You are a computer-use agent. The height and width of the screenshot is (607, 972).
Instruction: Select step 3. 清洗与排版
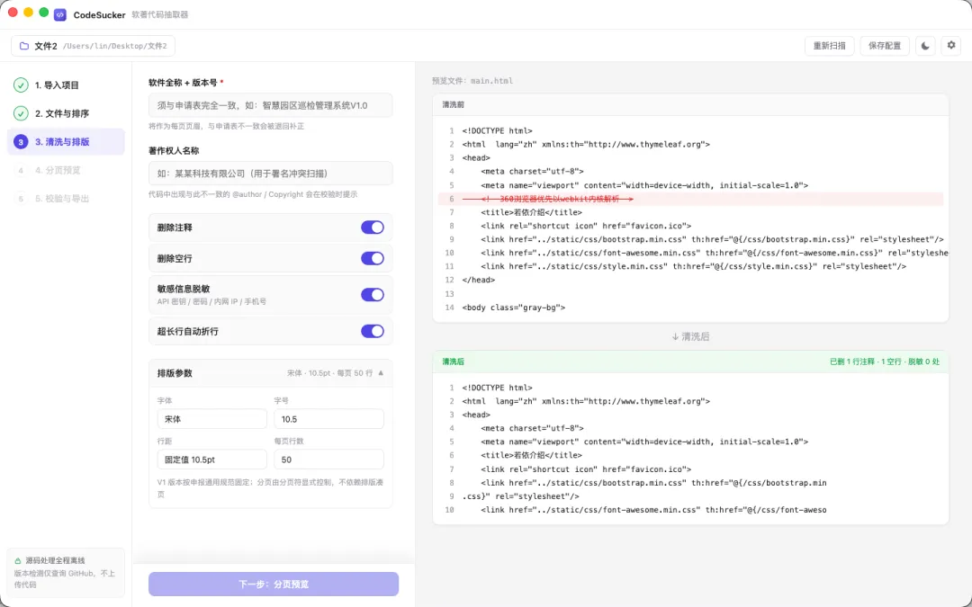pyautogui.click(x=66, y=142)
